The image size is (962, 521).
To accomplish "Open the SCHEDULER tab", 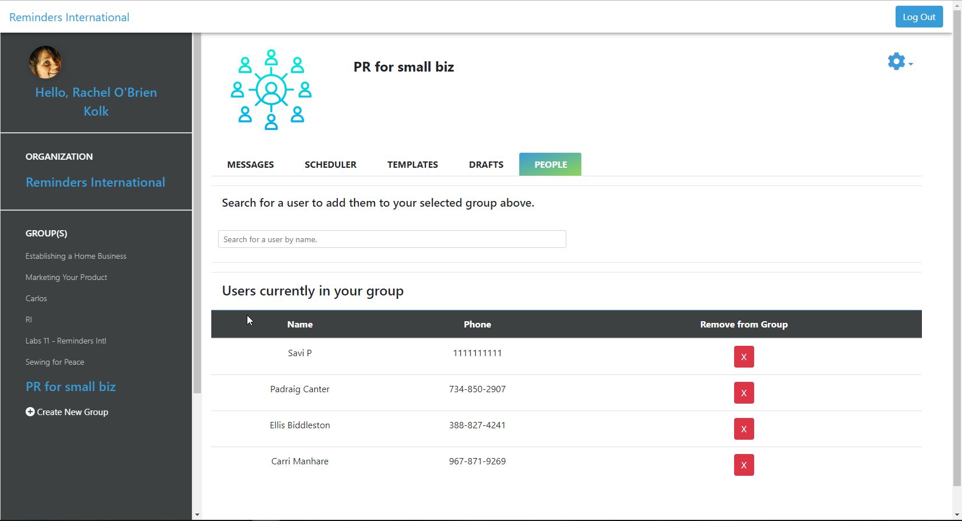I will (x=330, y=164).
